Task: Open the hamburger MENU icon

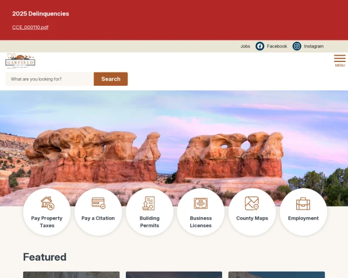Action: point(340,58)
